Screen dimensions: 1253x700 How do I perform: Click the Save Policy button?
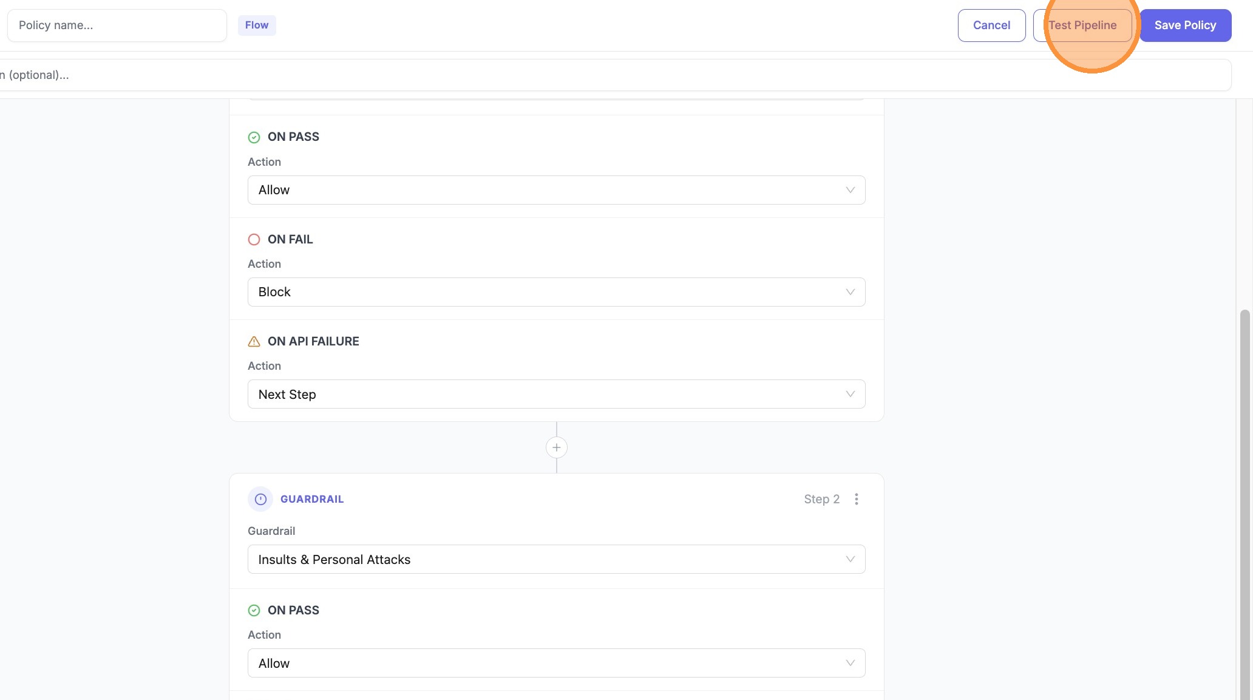1185,25
